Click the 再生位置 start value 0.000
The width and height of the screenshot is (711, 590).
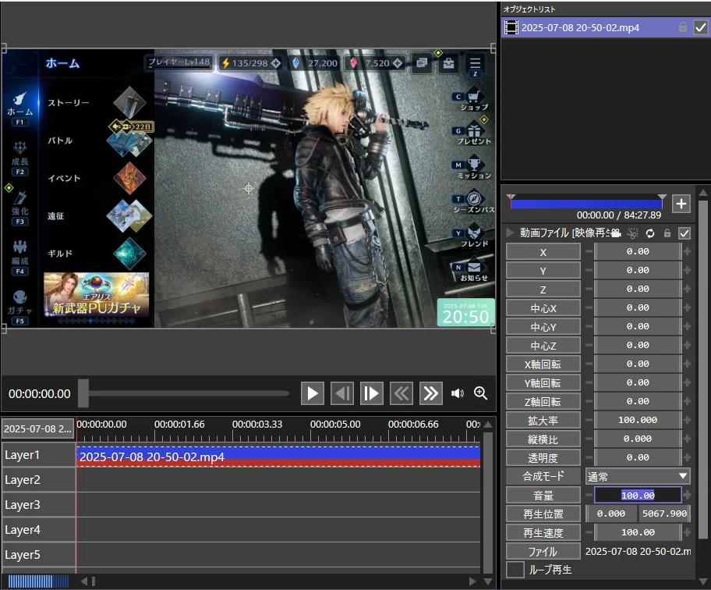point(610,514)
